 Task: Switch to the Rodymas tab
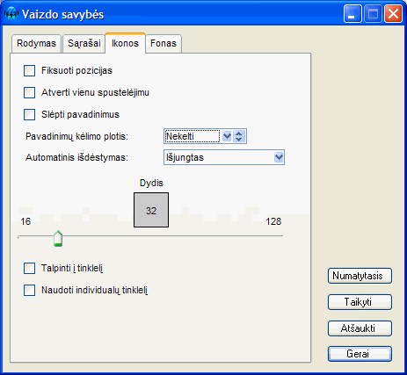click(36, 43)
